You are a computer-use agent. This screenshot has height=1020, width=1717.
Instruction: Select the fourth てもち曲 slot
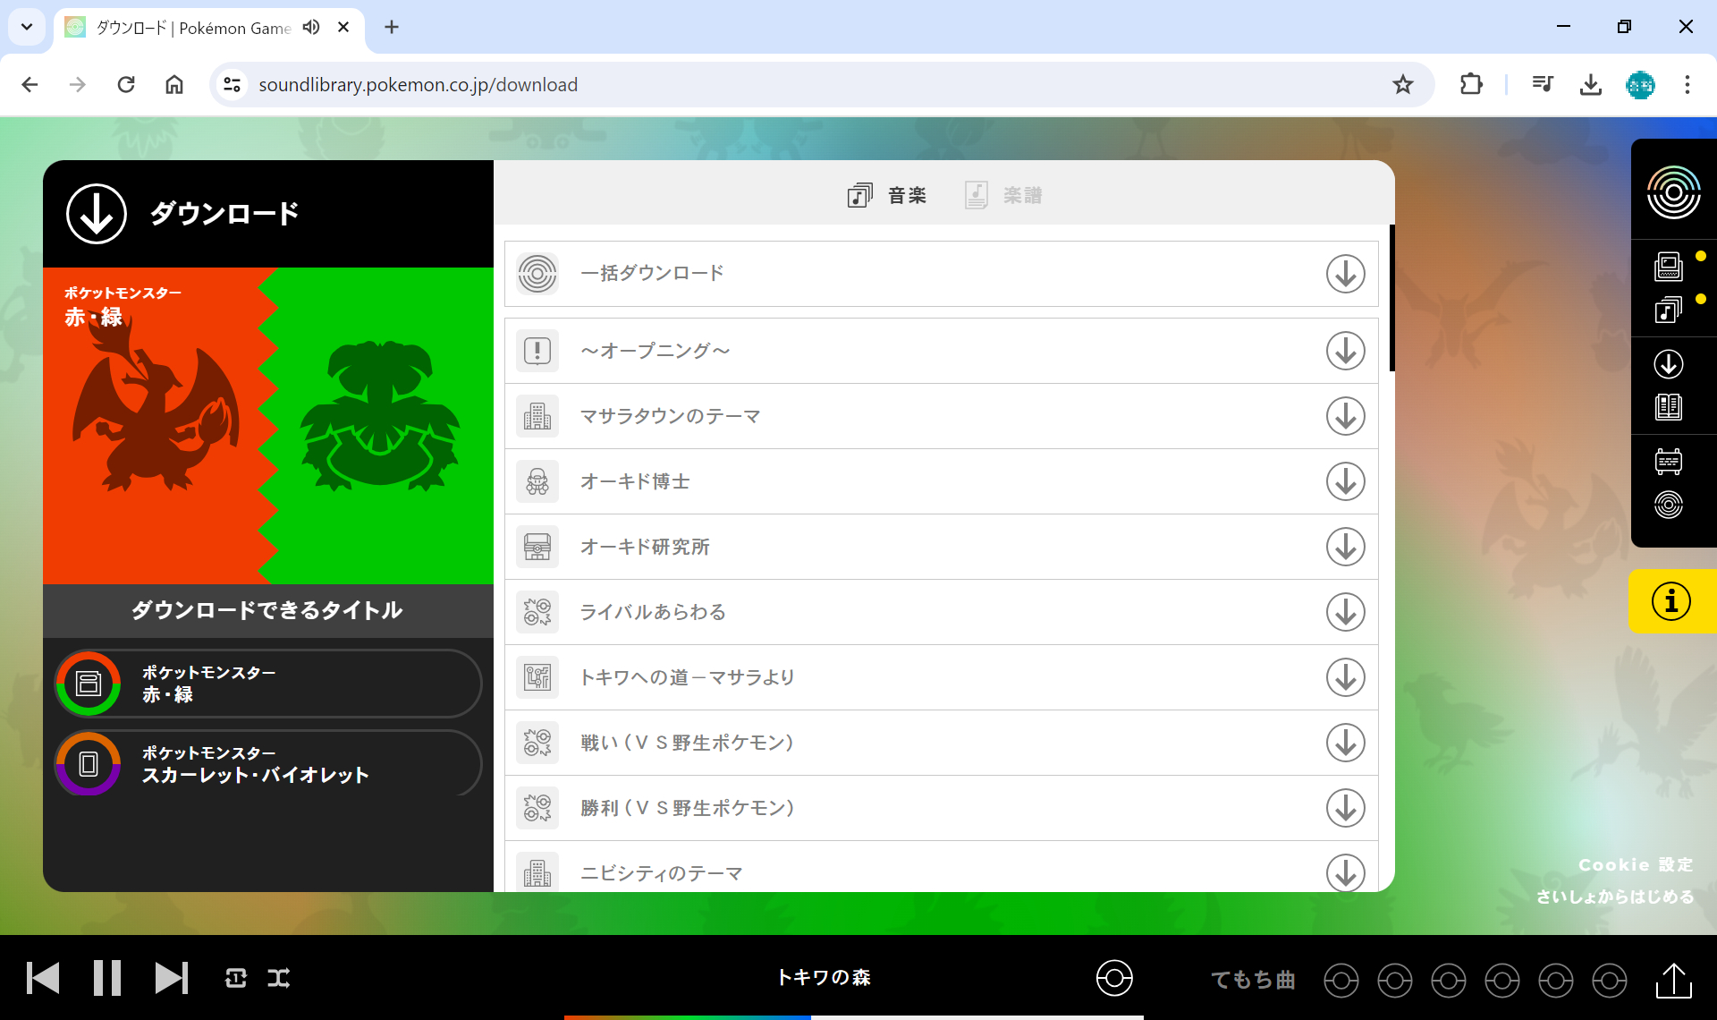pos(1502,981)
